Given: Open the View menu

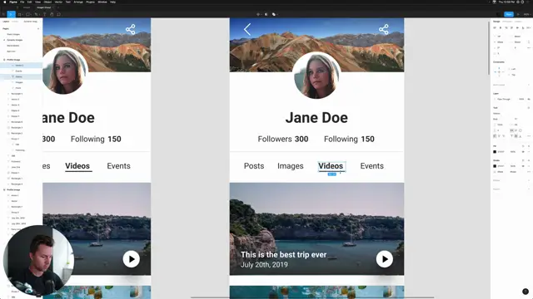Looking at the screenshot, I should (37, 2).
